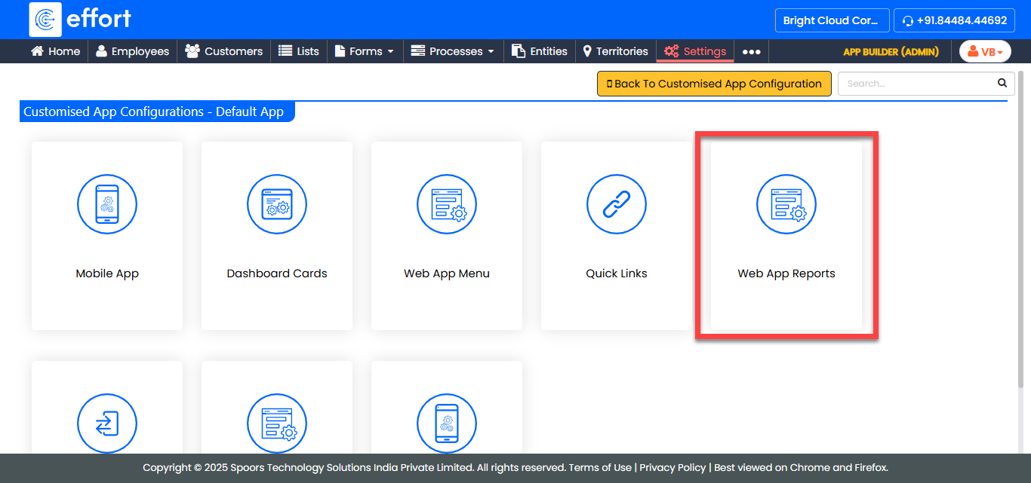Open the Dashboard Cards icon
The height and width of the screenshot is (483, 1031).
(277, 204)
